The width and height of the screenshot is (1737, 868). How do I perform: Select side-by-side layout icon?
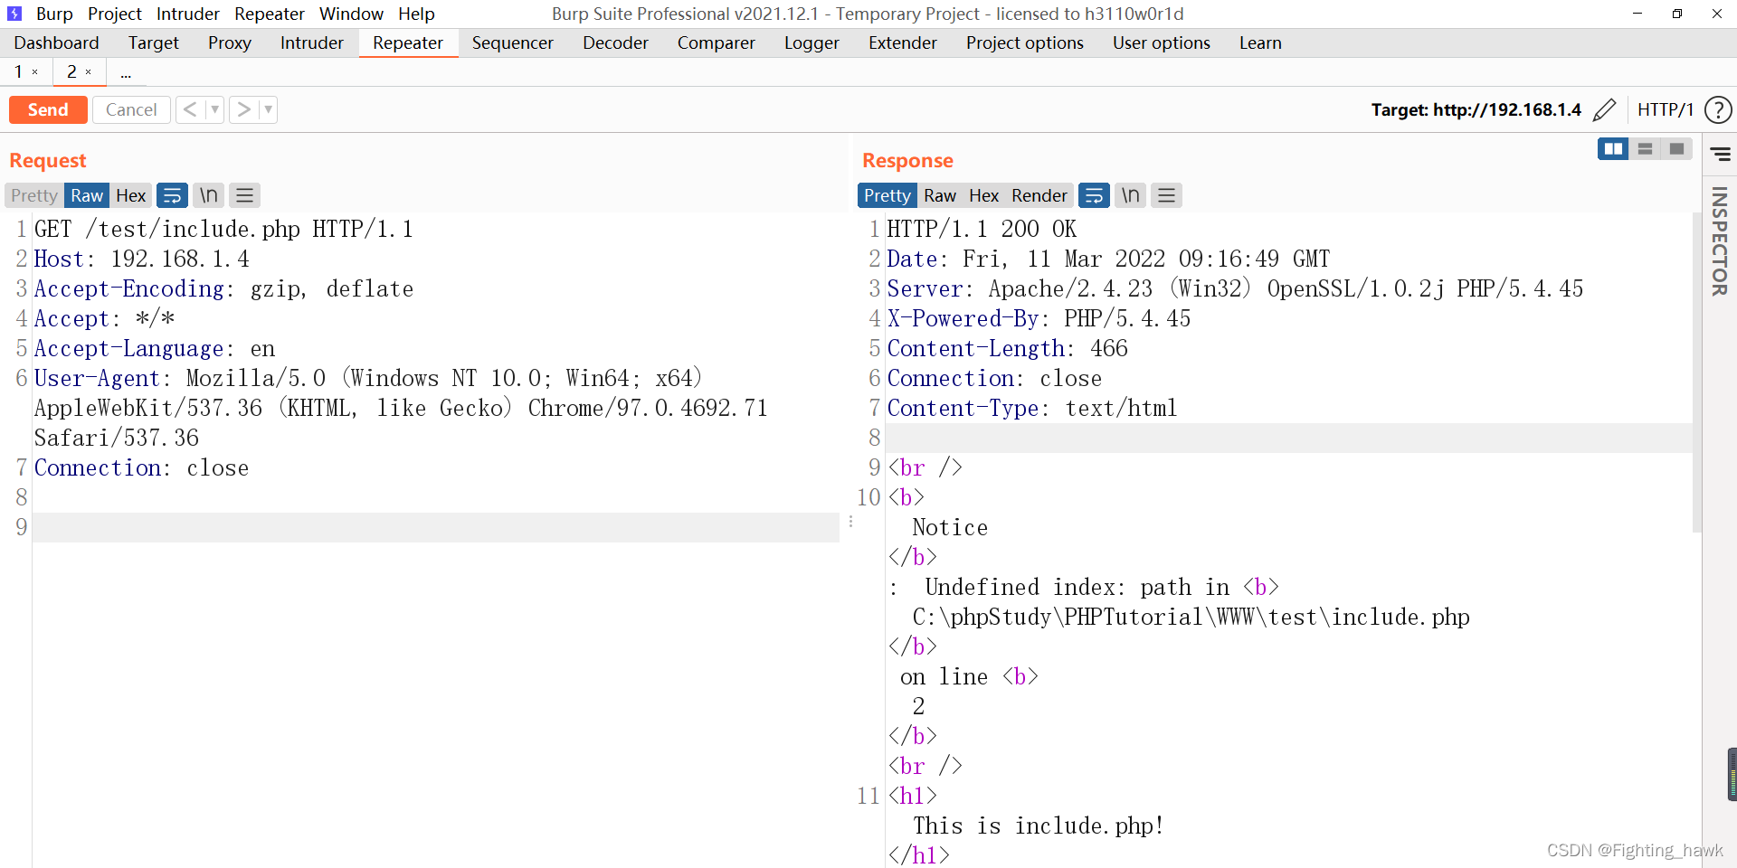(1613, 149)
